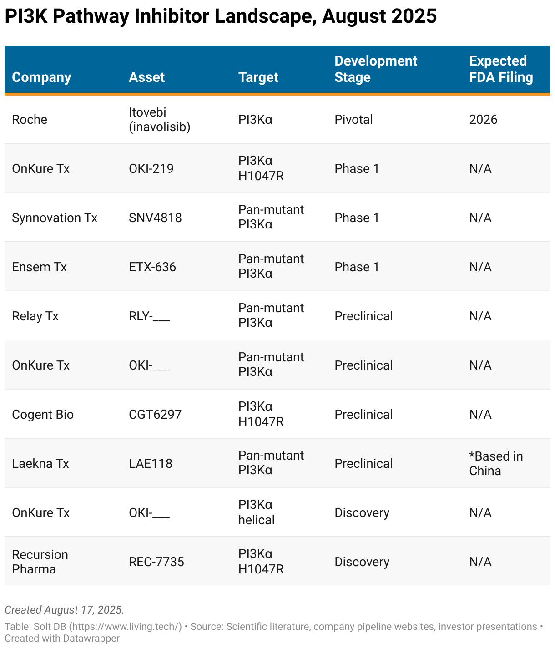Select the CGT6297 asset cell
Viewport: 555px width, 649px height.
tap(155, 415)
